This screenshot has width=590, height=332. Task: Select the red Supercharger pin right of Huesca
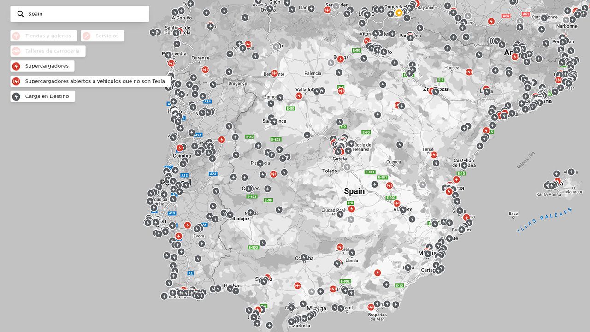click(x=469, y=71)
